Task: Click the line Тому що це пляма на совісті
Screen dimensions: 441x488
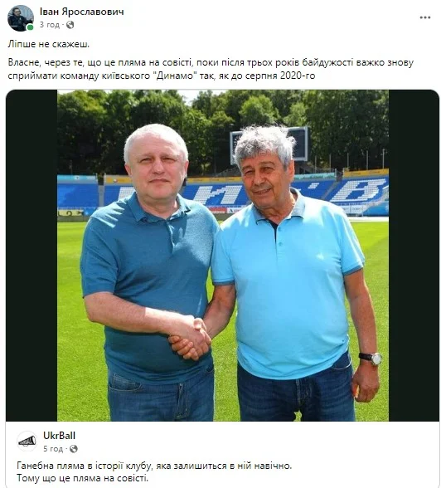Action: (x=83, y=478)
